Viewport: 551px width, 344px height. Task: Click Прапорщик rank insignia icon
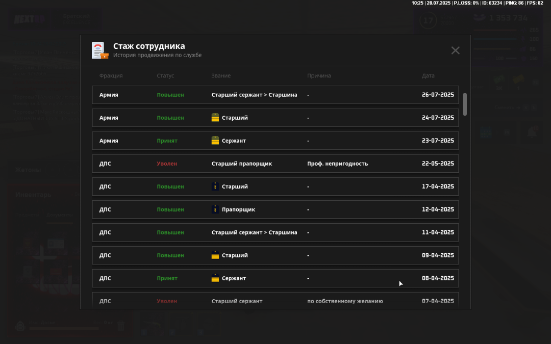click(215, 209)
